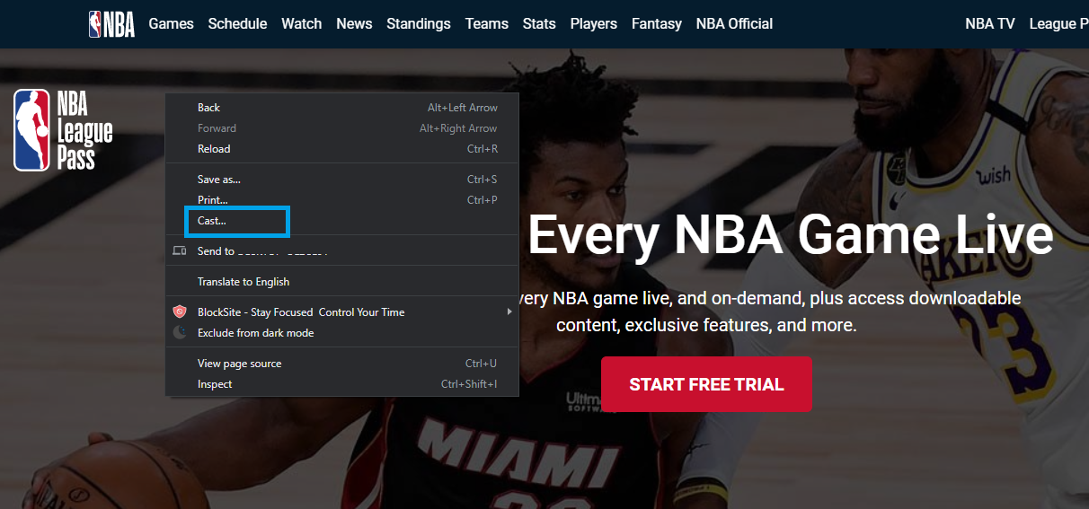
Task: Go to the News page
Action: pos(354,24)
